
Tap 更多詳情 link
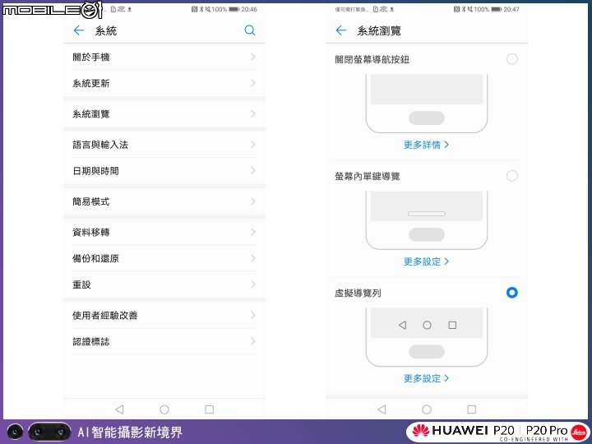coord(426,145)
